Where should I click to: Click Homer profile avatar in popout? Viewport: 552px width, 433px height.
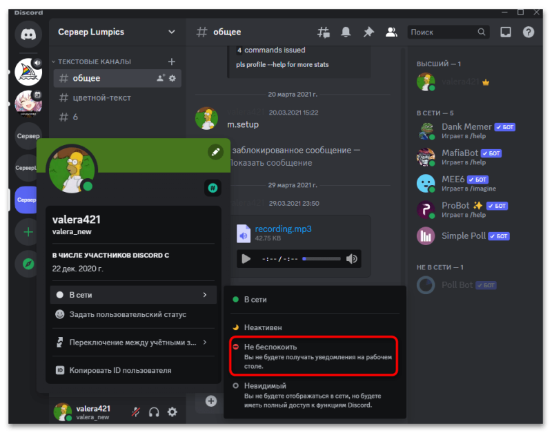pyautogui.click(x=72, y=169)
